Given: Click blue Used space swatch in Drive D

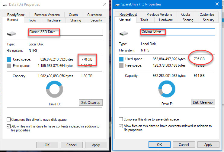Looking at the screenshot, I should pos(9,59).
